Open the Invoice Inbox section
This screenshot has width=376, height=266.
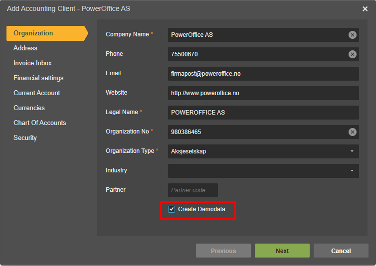pos(32,63)
